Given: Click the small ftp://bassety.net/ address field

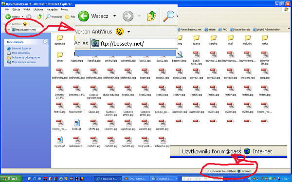Looking at the screenshot, I should pyautogui.click(x=43, y=30).
